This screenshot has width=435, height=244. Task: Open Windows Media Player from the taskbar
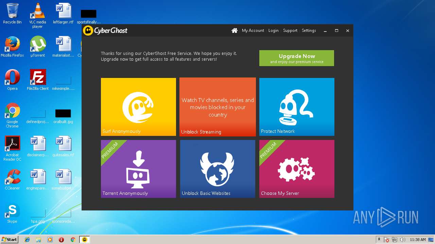(x=50, y=240)
